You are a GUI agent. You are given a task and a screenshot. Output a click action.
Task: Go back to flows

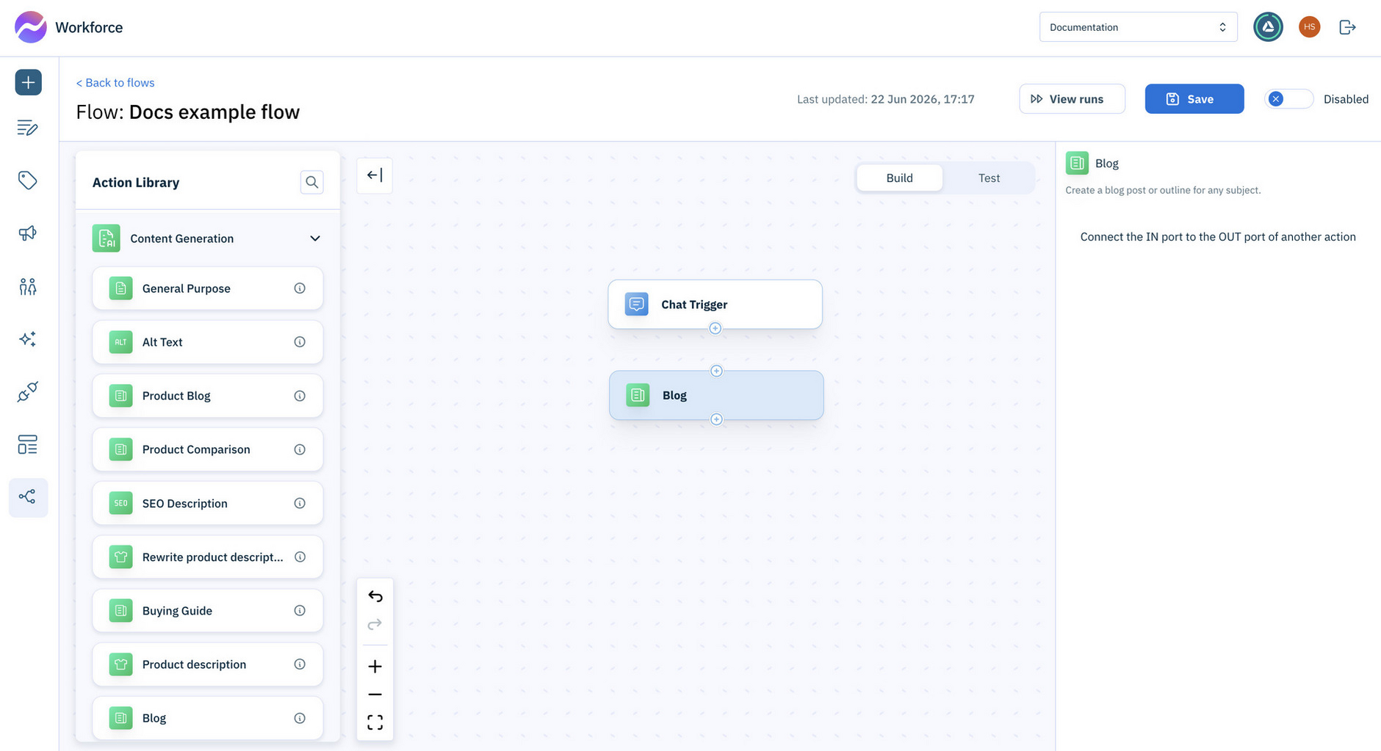pos(115,82)
